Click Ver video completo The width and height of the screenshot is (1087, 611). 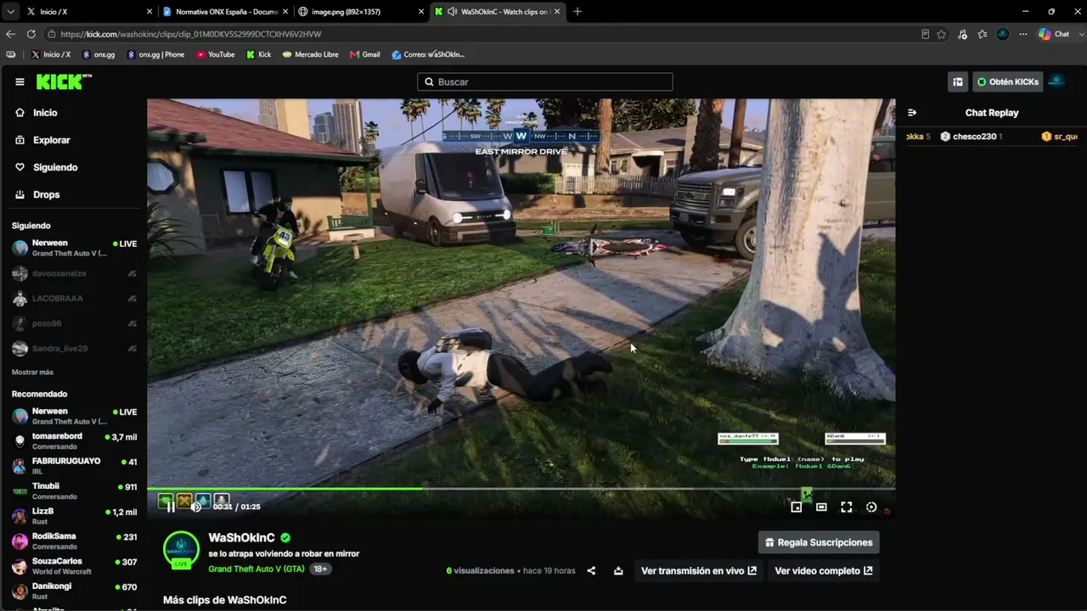pyautogui.click(x=824, y=570)
